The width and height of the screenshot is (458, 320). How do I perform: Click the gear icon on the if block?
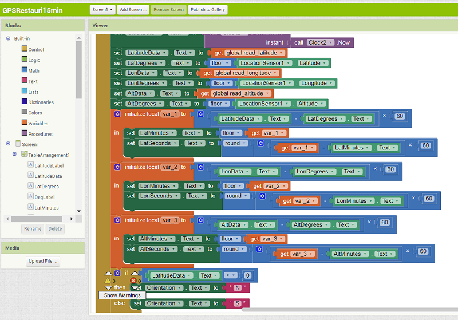coord(117,274)
